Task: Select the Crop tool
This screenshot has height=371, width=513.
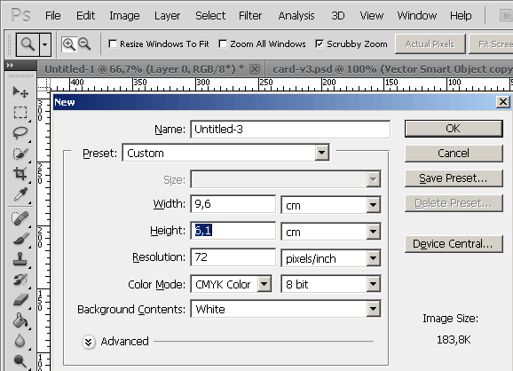Action: pos(20,174)
